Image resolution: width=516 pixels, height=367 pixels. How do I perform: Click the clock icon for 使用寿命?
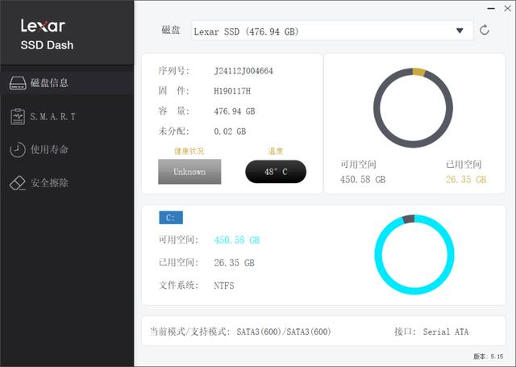[x=18, y=150]
